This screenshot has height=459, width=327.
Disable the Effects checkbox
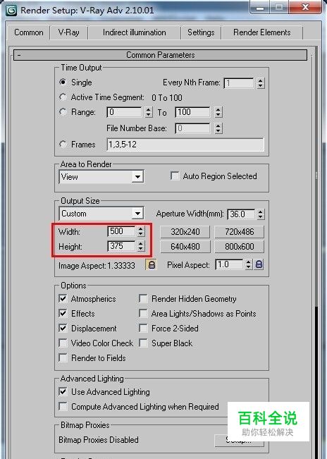point(63,313)
